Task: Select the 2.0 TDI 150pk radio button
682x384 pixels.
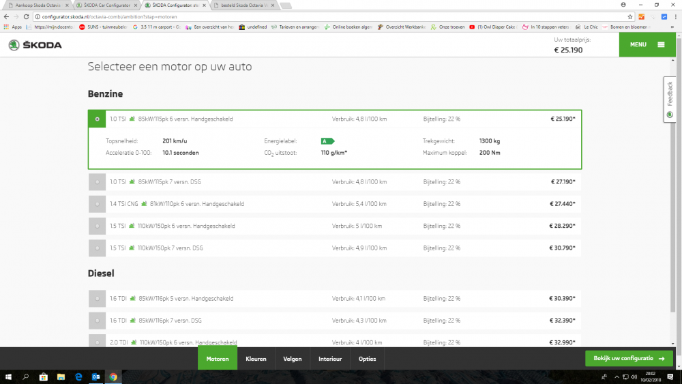Action: pyautogui.click(x=97, y=342)
